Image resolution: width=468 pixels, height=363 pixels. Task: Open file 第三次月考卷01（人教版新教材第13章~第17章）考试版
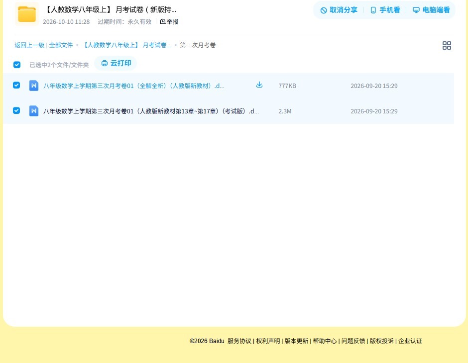[x=151, y=111]
